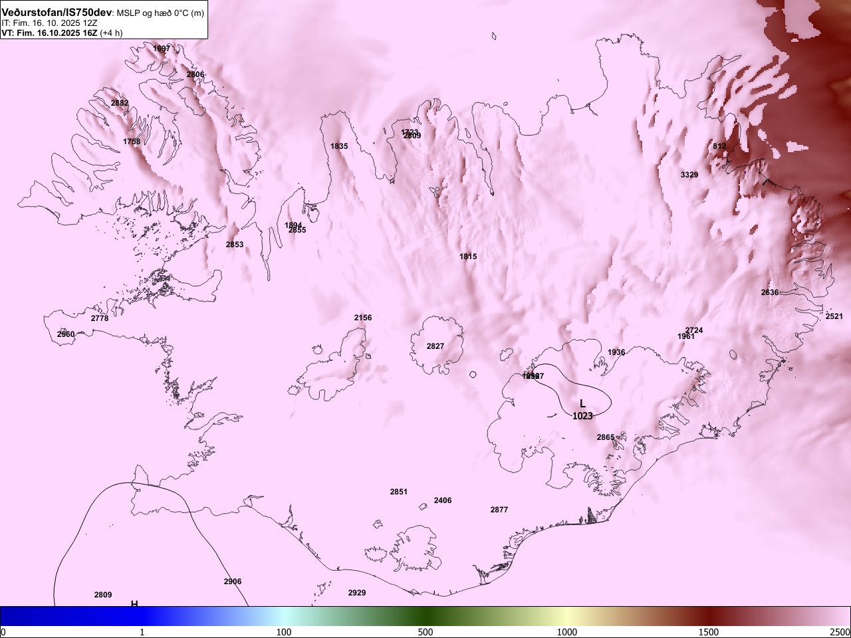Screen dimensions: 851x638
Task: Select the height label 1758
Action: 132,142
